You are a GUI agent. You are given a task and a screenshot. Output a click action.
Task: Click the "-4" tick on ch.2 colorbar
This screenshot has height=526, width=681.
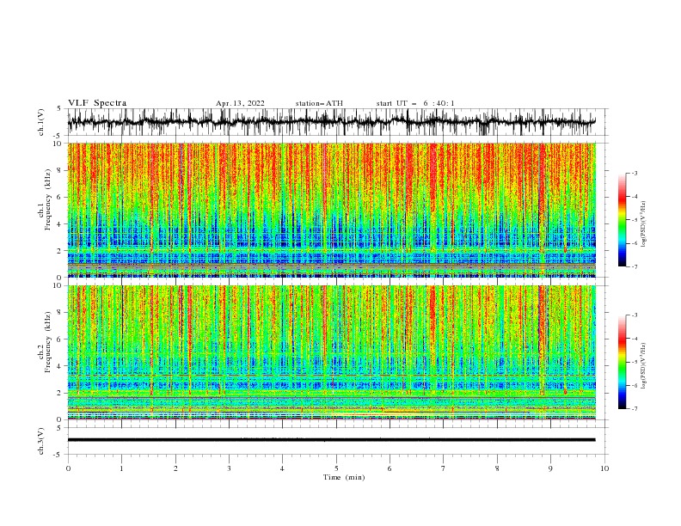635,339
